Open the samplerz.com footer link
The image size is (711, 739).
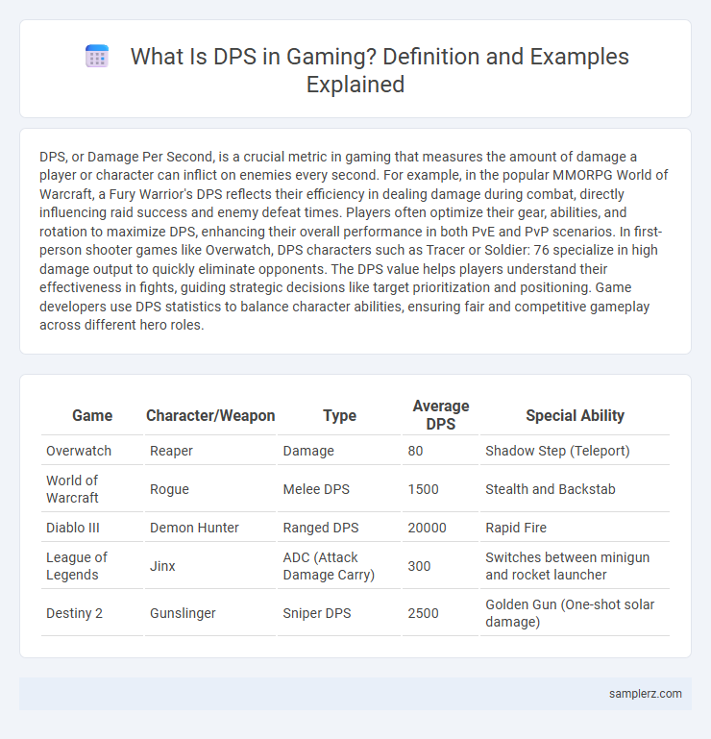tap(645, 693)
